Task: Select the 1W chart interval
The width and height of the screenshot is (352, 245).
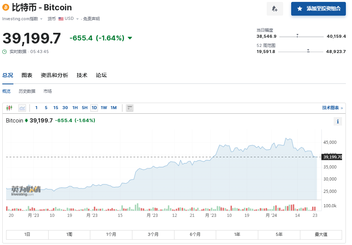Action: coord(104,108)
